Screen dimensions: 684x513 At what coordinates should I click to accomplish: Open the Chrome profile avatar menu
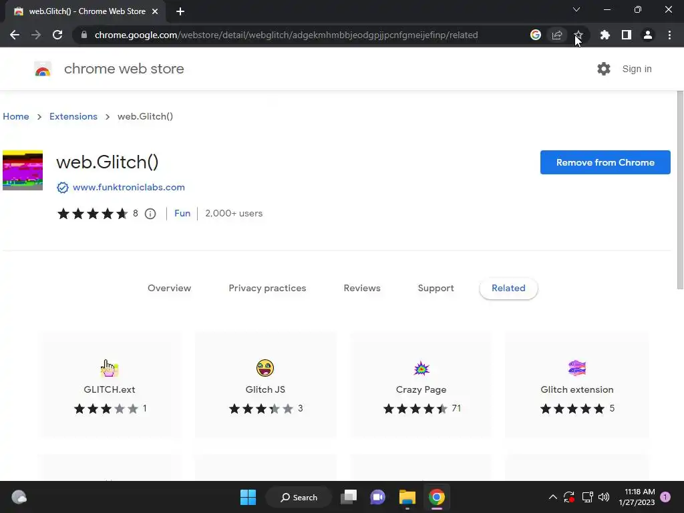(x=648, y=35)
